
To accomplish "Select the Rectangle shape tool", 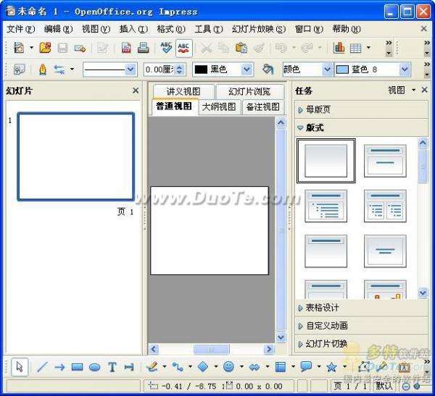I will pyautogui.click(x=78, y=367).
